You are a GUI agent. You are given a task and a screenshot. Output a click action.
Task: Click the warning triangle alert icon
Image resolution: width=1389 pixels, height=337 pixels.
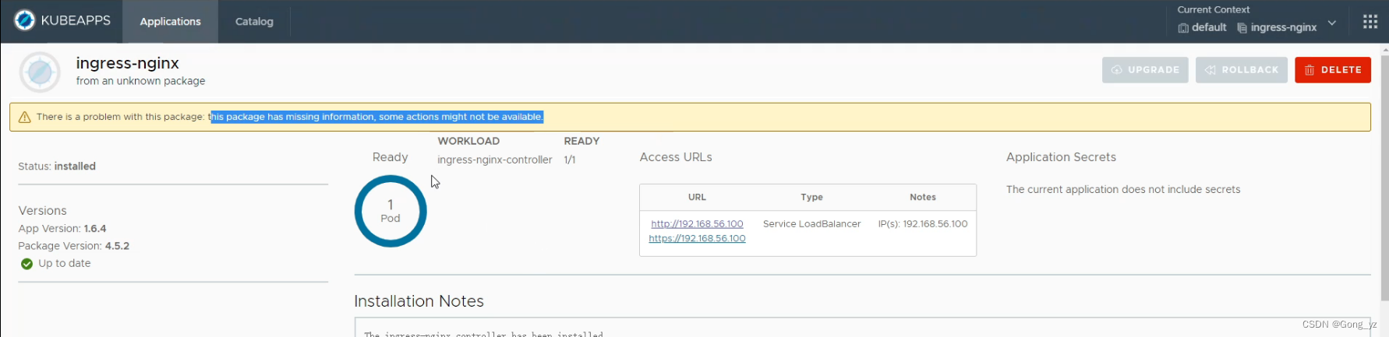coord(24,117)
